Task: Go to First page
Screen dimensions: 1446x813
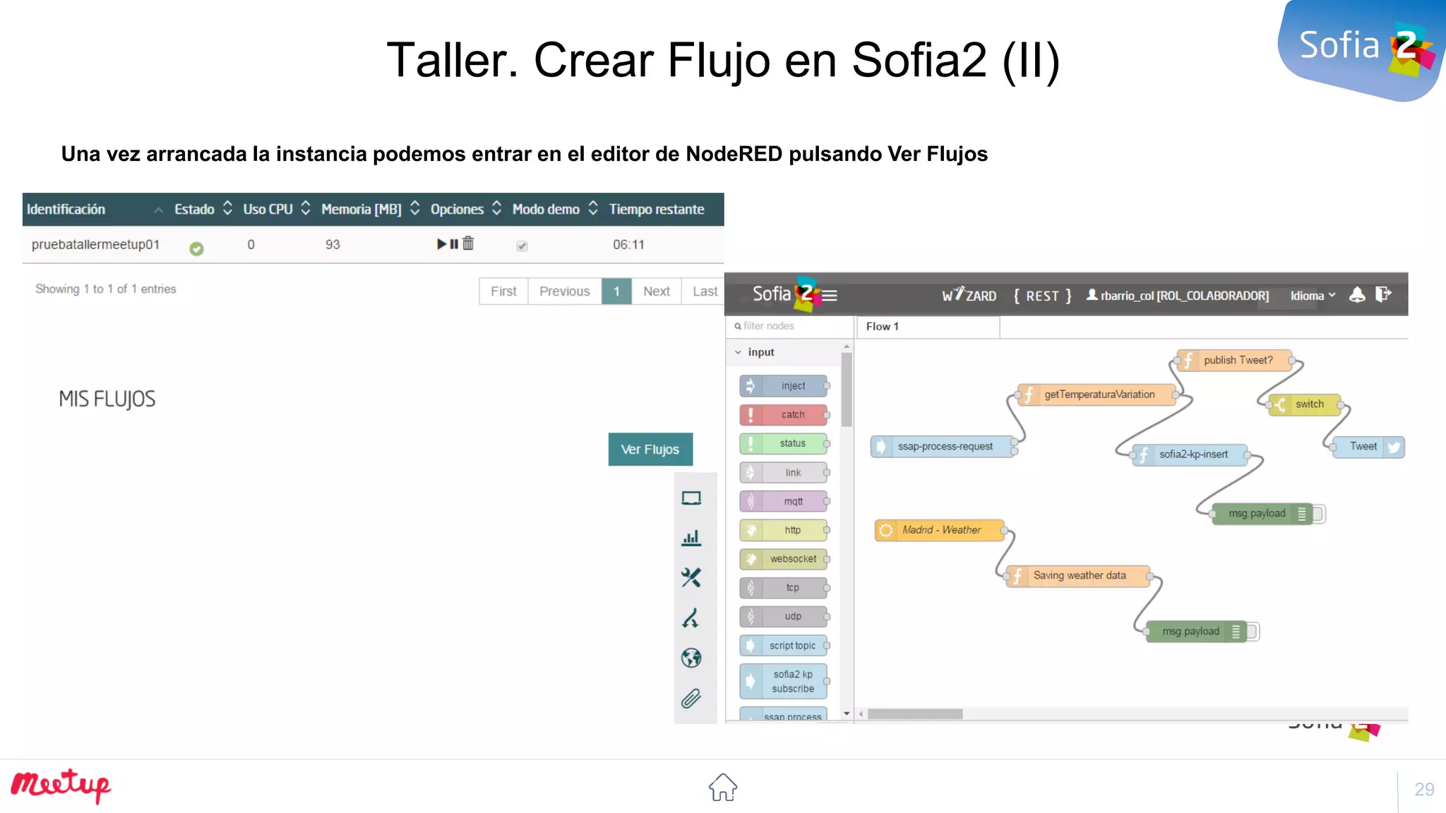Action: 503,291
